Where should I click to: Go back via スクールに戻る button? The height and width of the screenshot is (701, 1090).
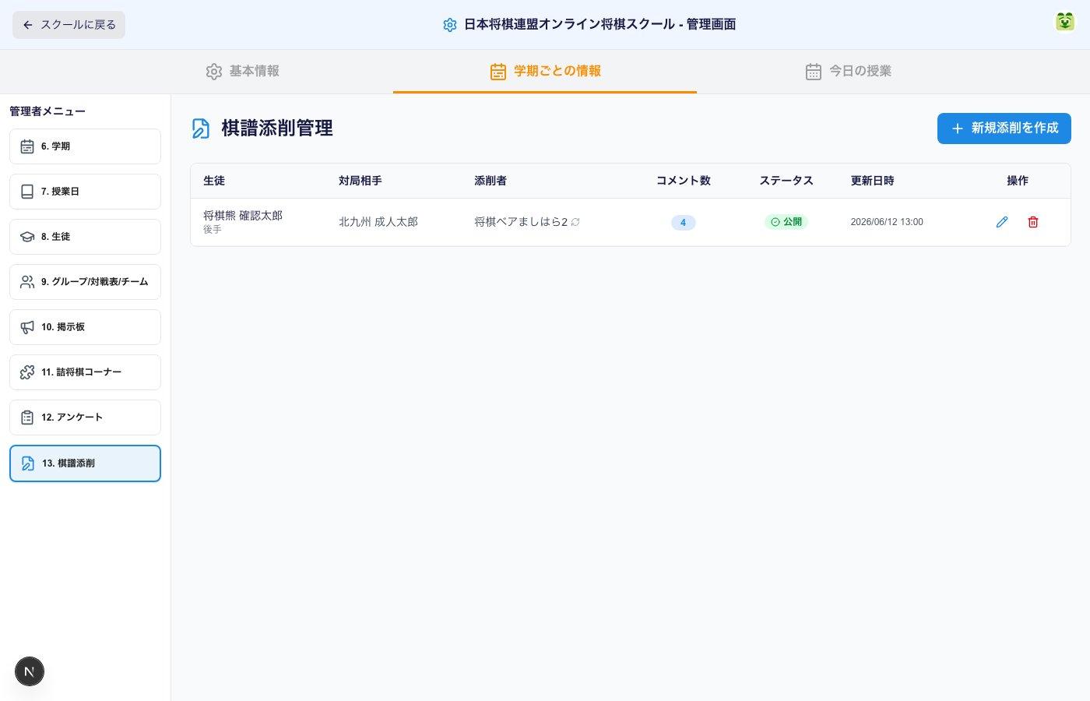(69, 25)
